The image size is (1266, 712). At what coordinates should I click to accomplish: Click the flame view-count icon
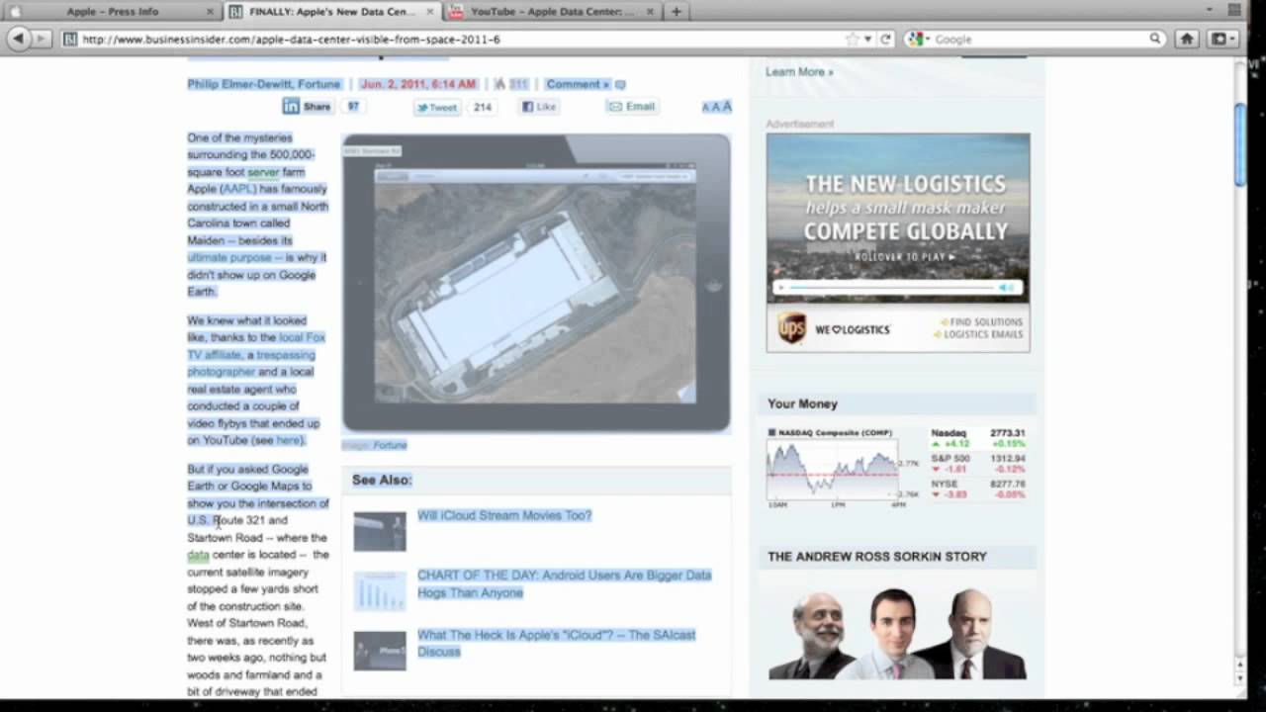[x=500, y=85]
